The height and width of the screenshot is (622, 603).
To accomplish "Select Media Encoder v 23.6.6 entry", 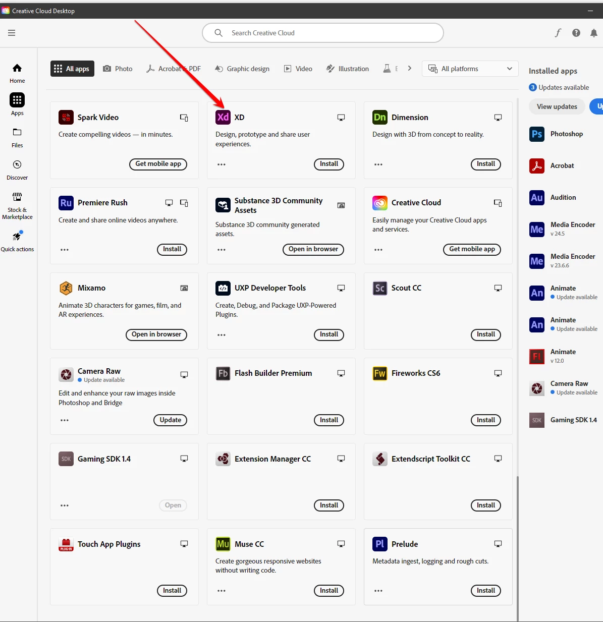I will [x=563, y=261].
